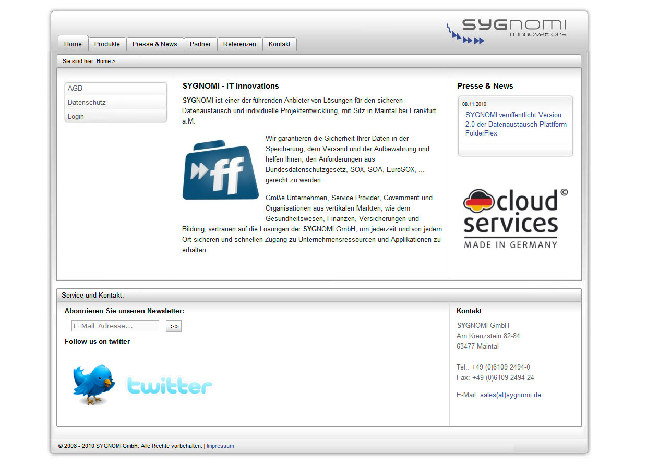Click the Tel. +49 (0)6109 2494-0 line
This screenshot has height=467, width=647.
tap(493, 367)
